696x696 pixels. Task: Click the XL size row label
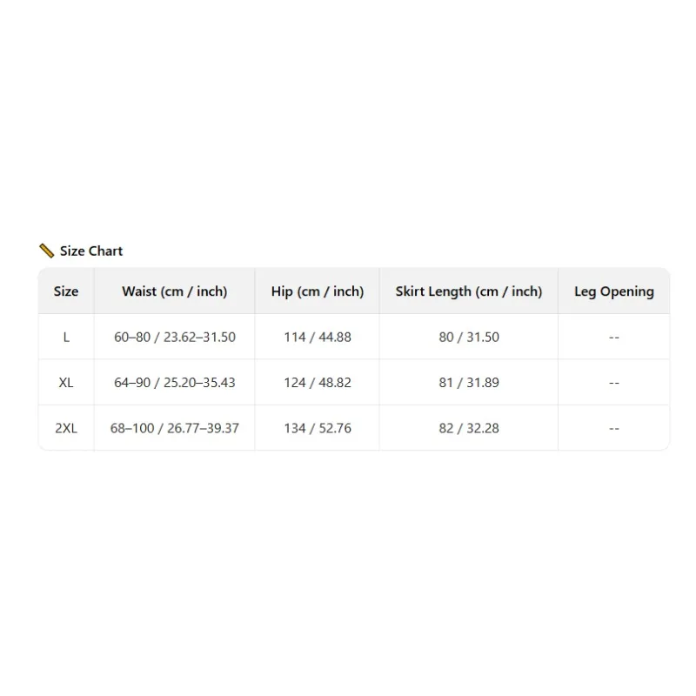coord(66,383)
